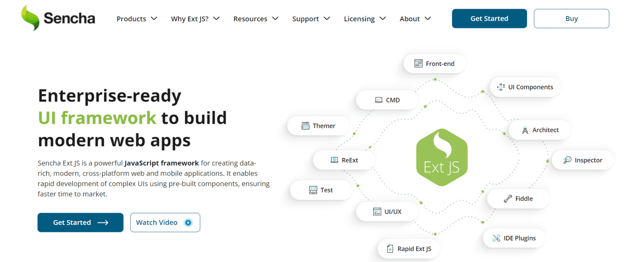Click the Watch Video play control
The width and height of the screenshot is (633, 262).
(x=188, y=222)
